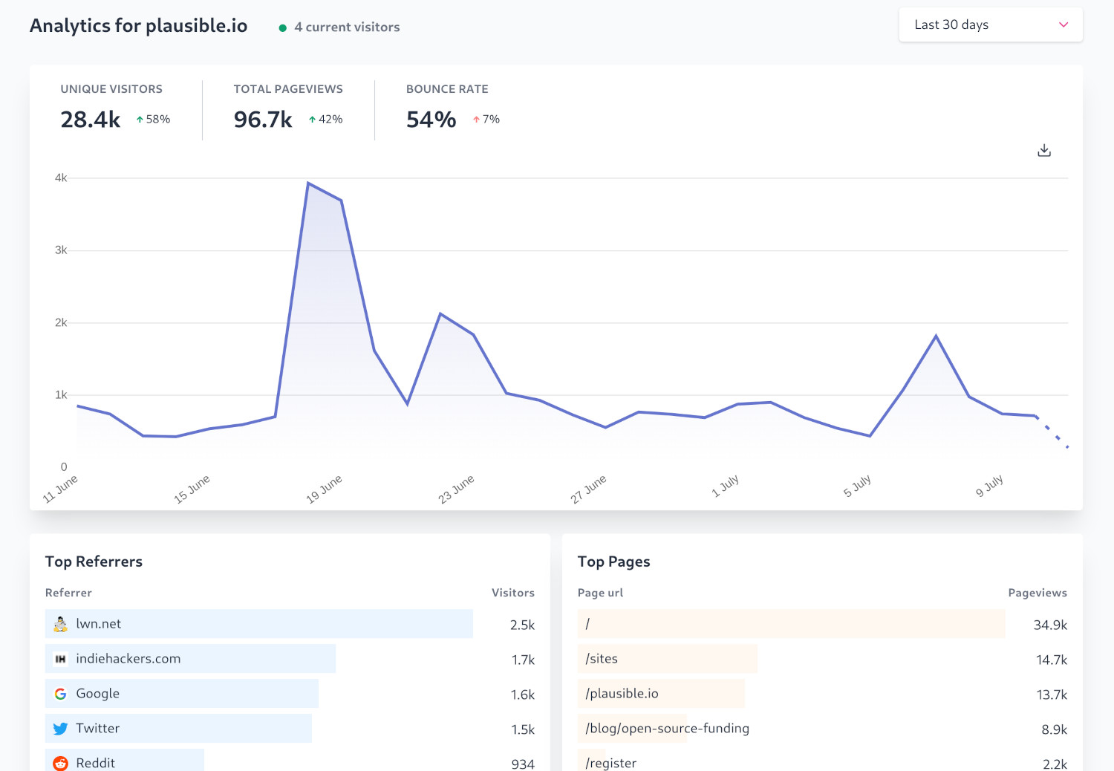Click the dropdown chevron arrow icon
The image size is (1114, 771).
[x=1063, y=25]
